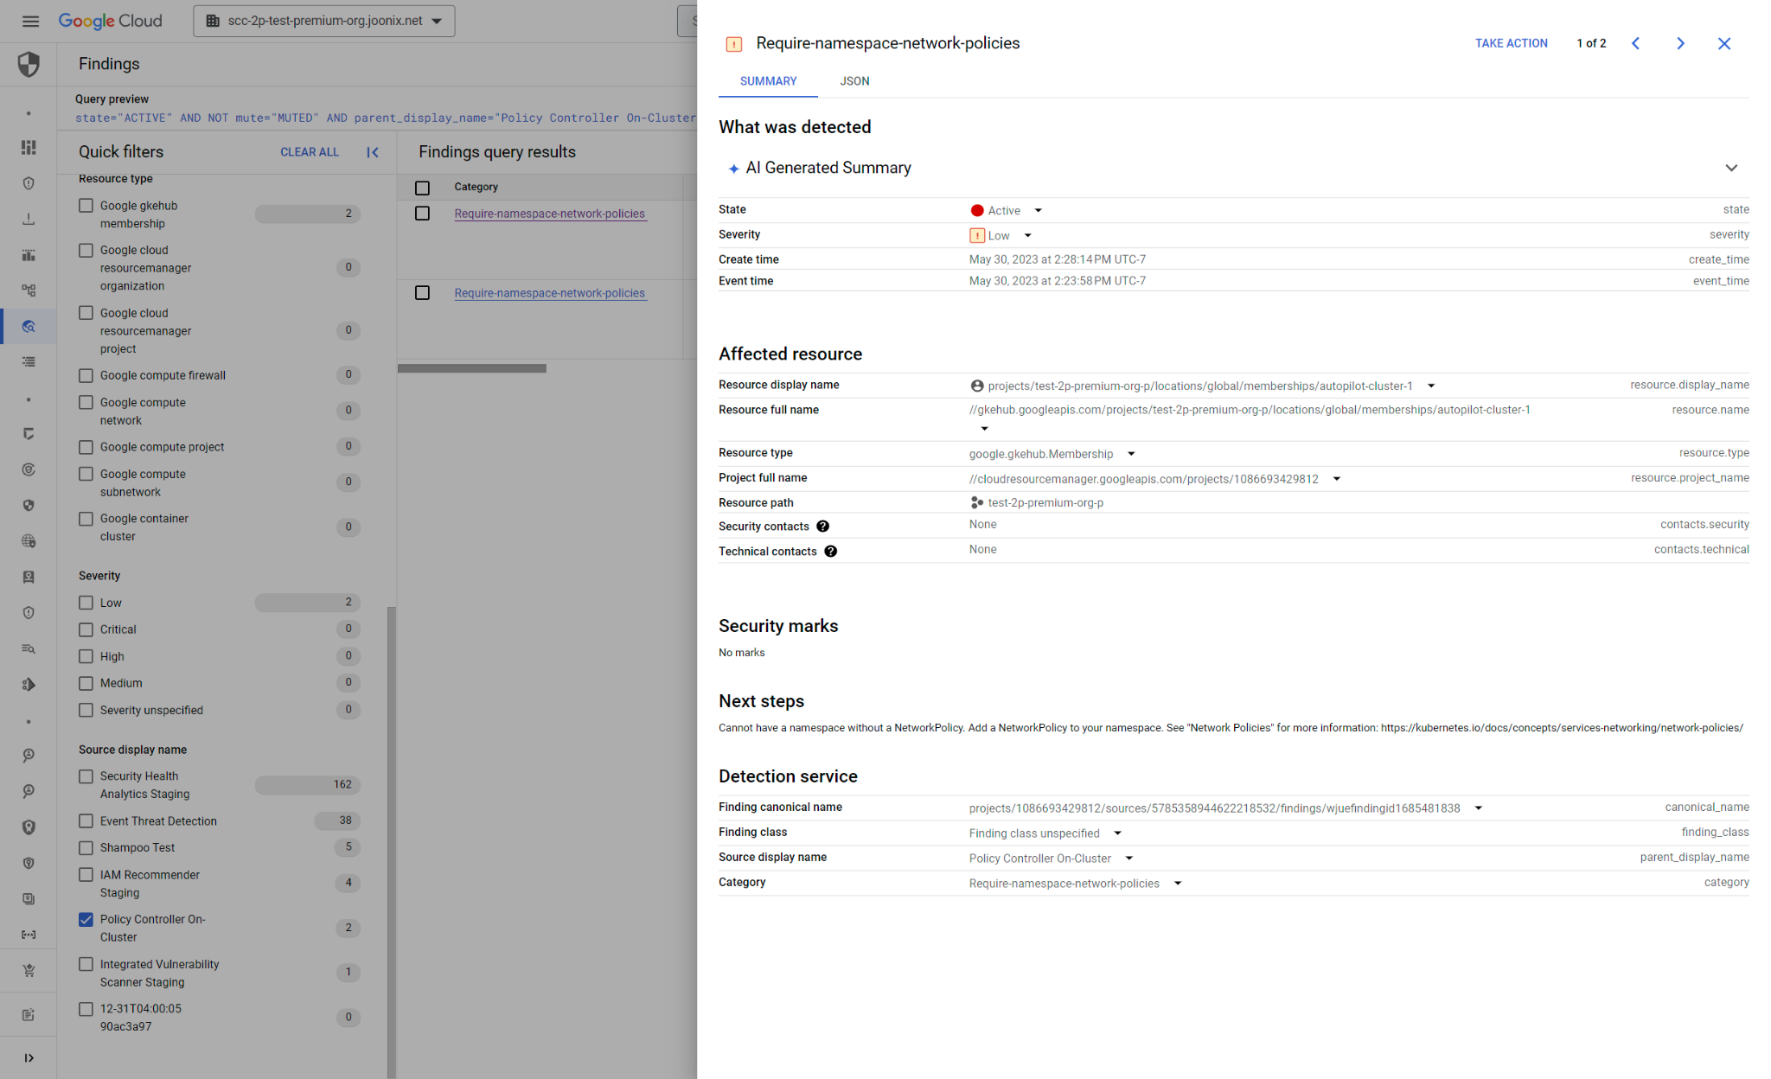
Task: Click the Security Command Center shield icon
Action: point(29,64)
